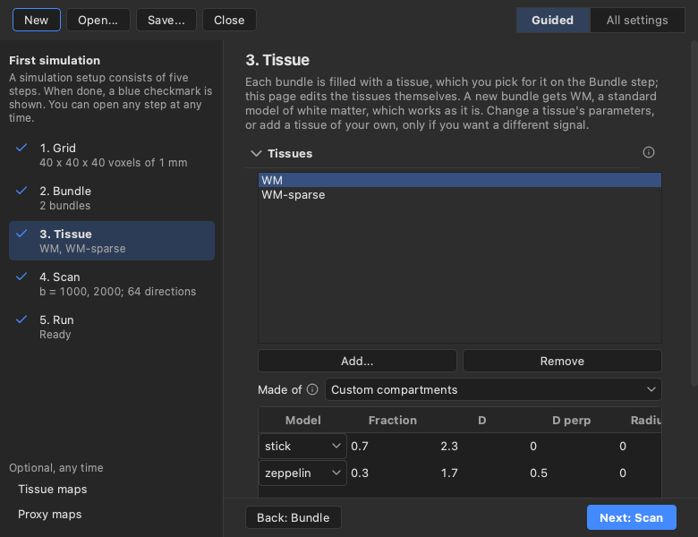Viewport: 698px width, 537px height.
Task: Open the Tissue maps optional page
Action: coord(53,489)
